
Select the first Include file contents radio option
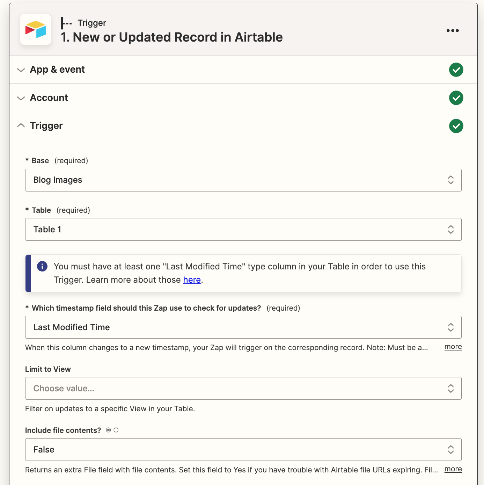[x=109, y=430]
